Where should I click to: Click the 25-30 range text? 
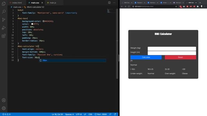click(167, 69)
